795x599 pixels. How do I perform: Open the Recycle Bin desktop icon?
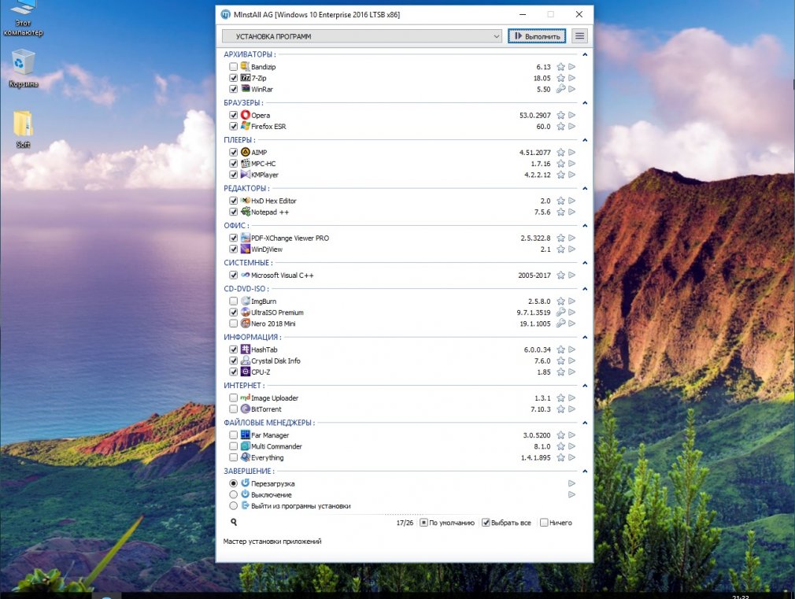tap(23, 68)
